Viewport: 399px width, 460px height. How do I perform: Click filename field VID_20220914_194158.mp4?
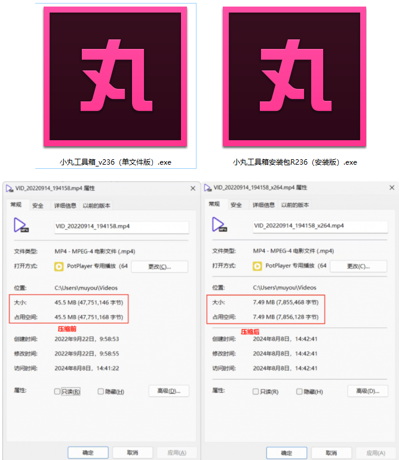[121, 227]
